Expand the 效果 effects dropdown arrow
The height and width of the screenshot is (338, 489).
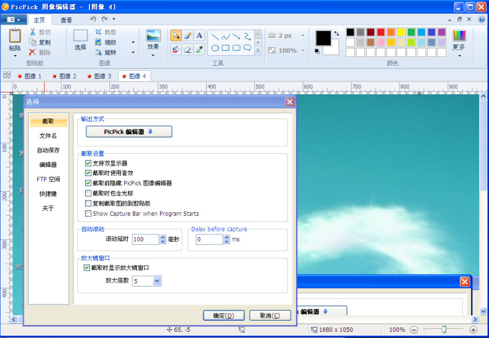tap(153, 55)
